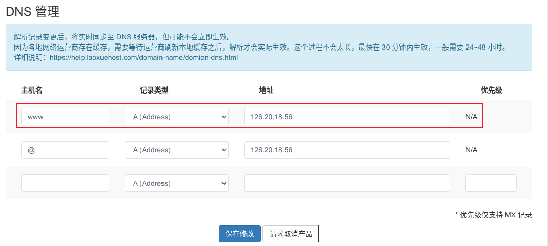Viewport: 548px width, 246px height.
Task: Click the 请求取消产品 button
Action: tap(291, 234)
